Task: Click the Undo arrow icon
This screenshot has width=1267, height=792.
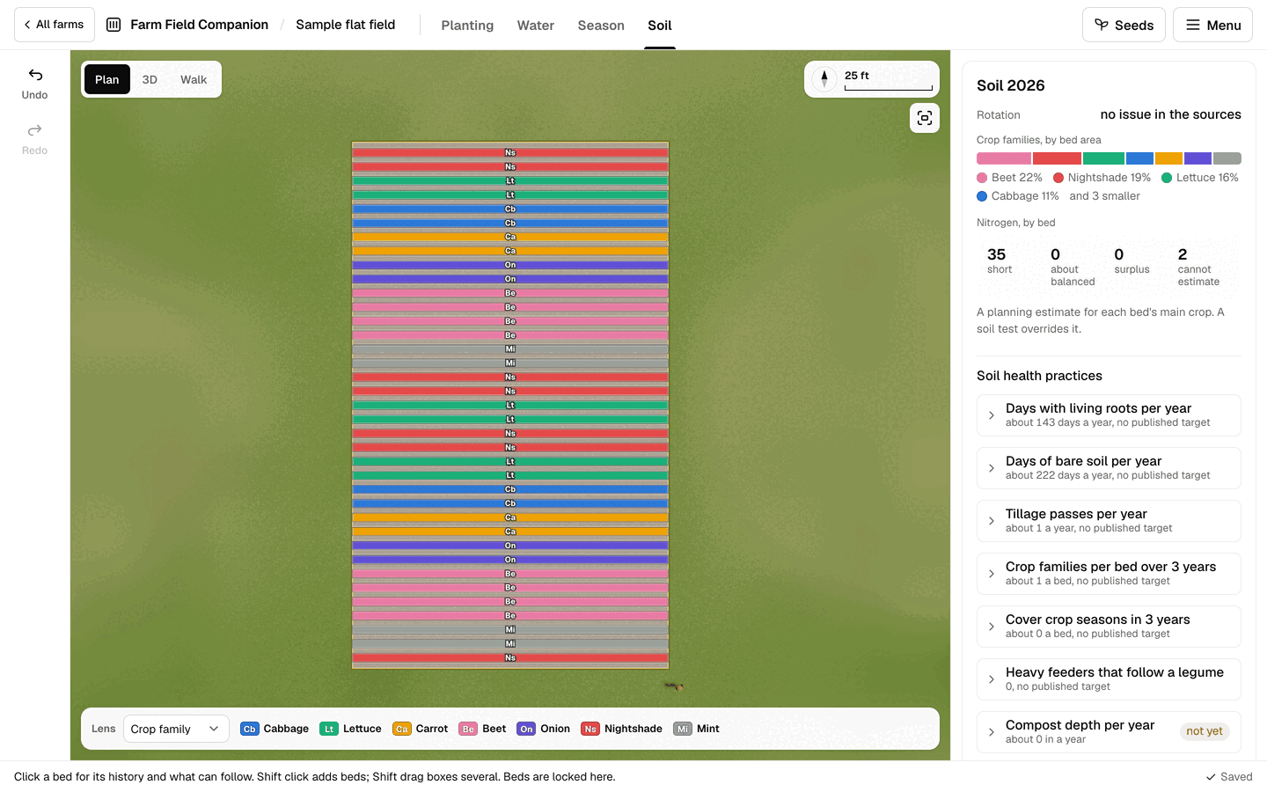Action: tap(35, 75)
